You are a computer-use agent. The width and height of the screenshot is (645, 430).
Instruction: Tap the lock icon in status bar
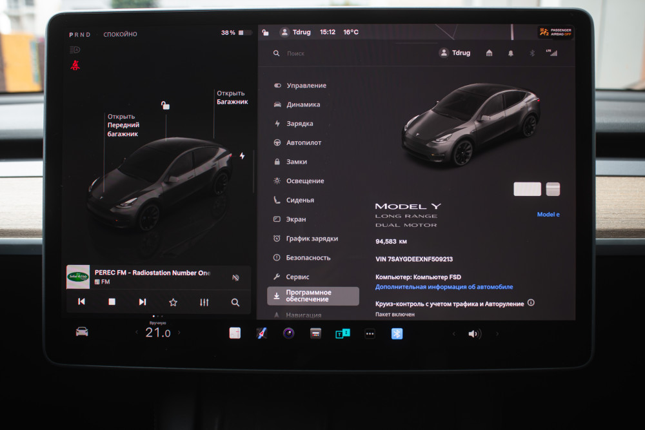[x=265, y=32]
